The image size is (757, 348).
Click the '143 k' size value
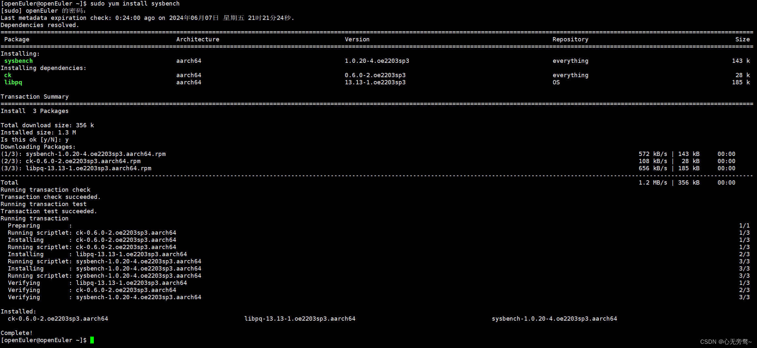[x=741, y=61]
